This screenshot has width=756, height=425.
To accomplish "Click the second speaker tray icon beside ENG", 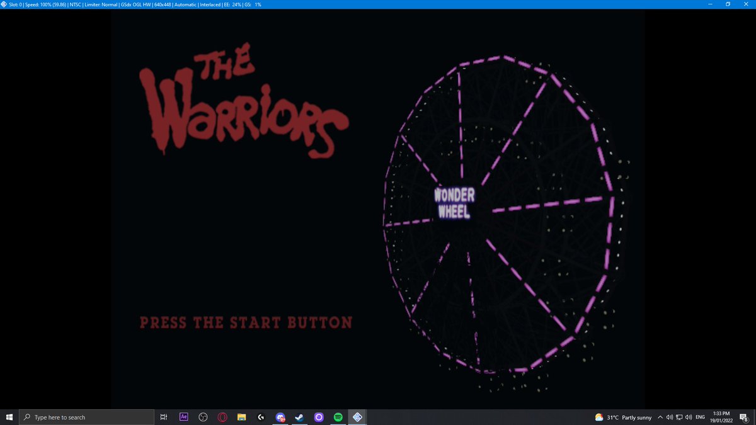I will click(689, 417).
